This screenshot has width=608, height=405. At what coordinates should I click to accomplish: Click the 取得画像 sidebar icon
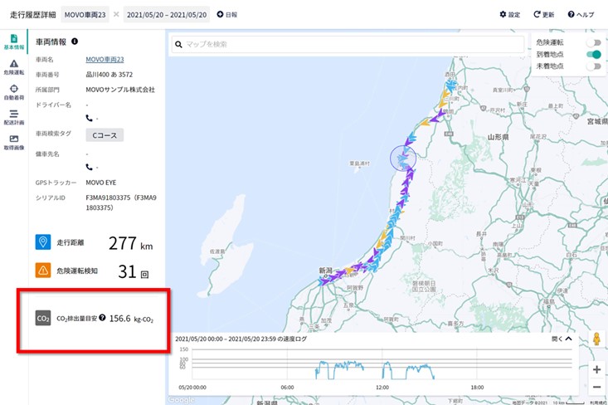pos(14,142)
